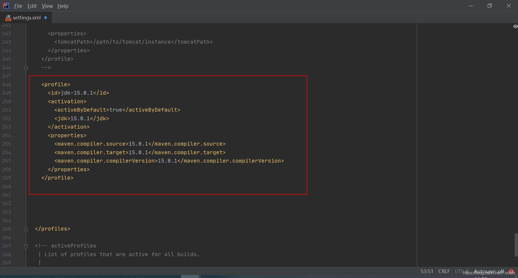Collapse the activeProfiles comment fold at line 267
The width and height of the screenshot is (518, 278).
click(26, 246)
